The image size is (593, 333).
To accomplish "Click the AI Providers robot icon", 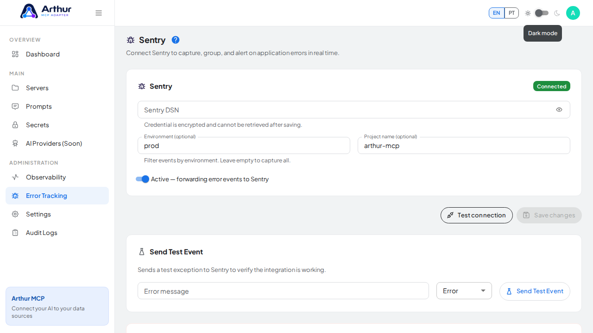I will [15, 143].
